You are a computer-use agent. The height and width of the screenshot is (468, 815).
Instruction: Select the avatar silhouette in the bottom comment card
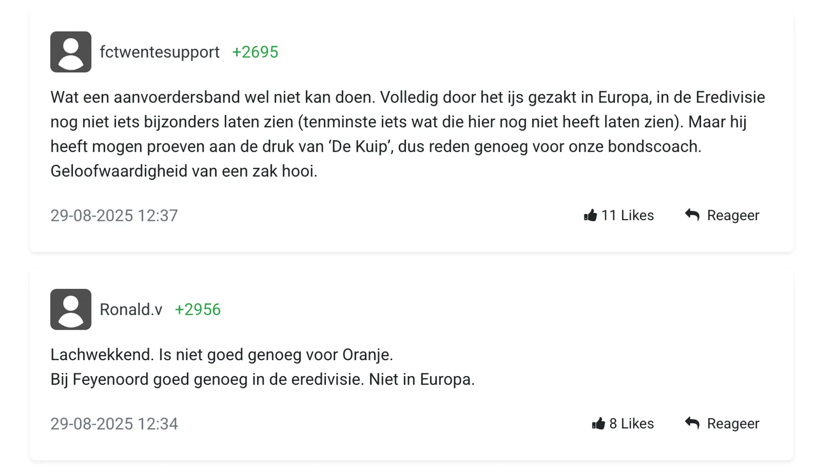70,309
